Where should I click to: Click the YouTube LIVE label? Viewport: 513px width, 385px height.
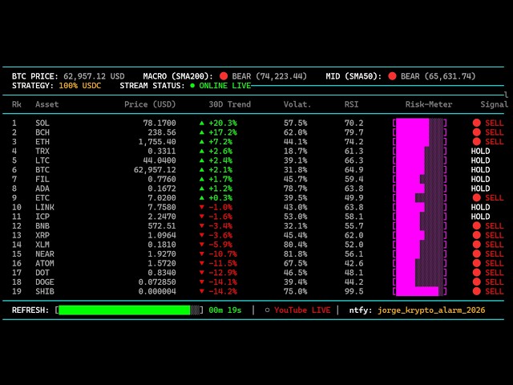(302, 310)
